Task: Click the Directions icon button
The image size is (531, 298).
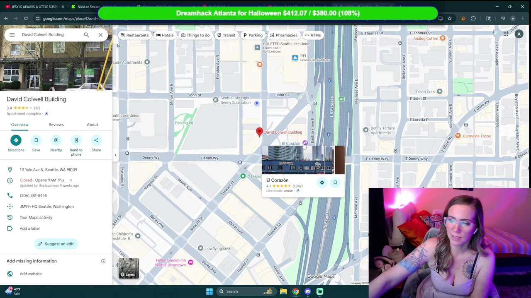Action: point(16,140)
